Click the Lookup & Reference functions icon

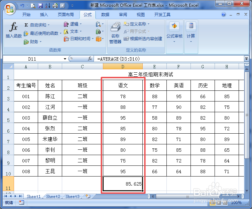(x=98, y=24)
